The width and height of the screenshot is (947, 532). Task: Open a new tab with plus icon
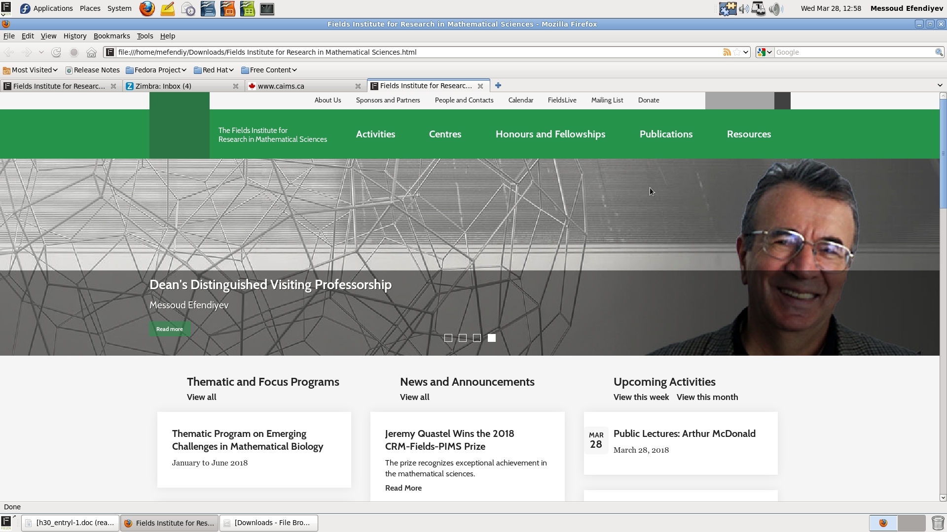click(498, 86)
